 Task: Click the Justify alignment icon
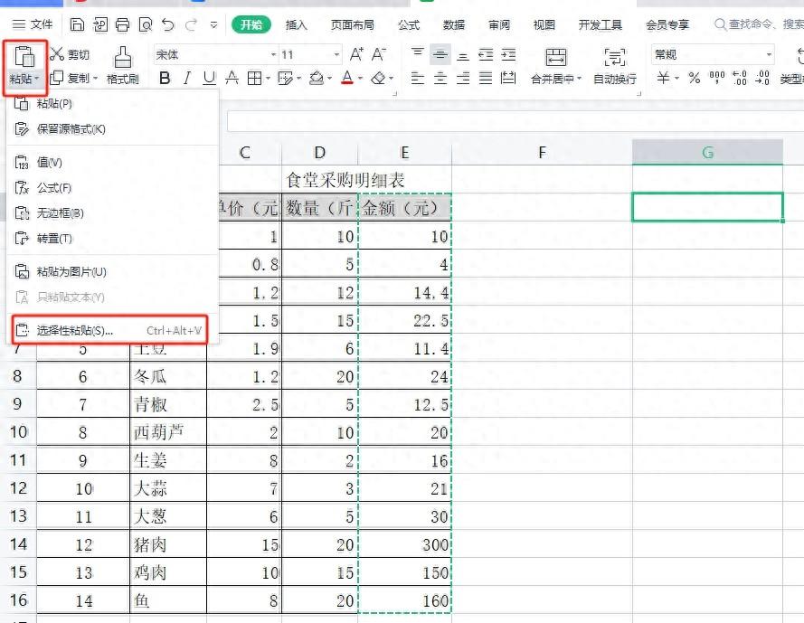point(486,78)
